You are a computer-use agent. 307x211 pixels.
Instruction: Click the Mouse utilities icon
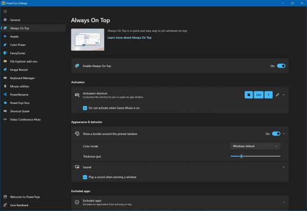5,86
